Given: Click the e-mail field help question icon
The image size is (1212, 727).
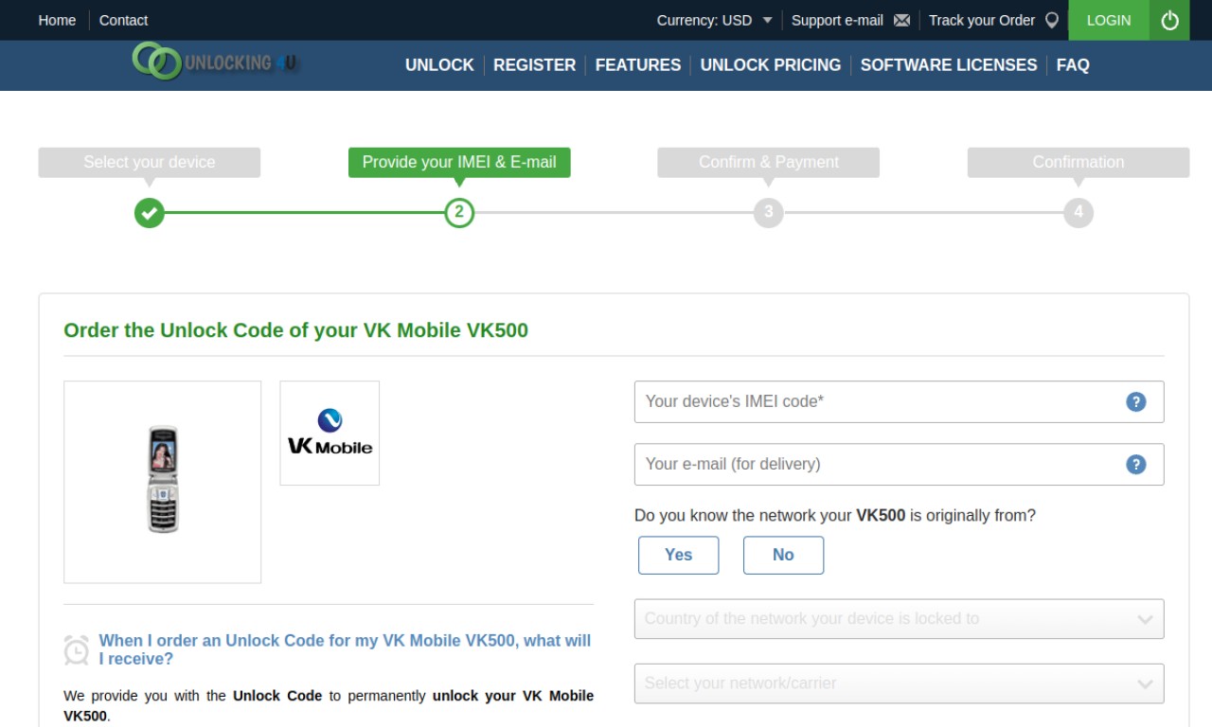Looking at the screenshot, I should pos(1135,464).
